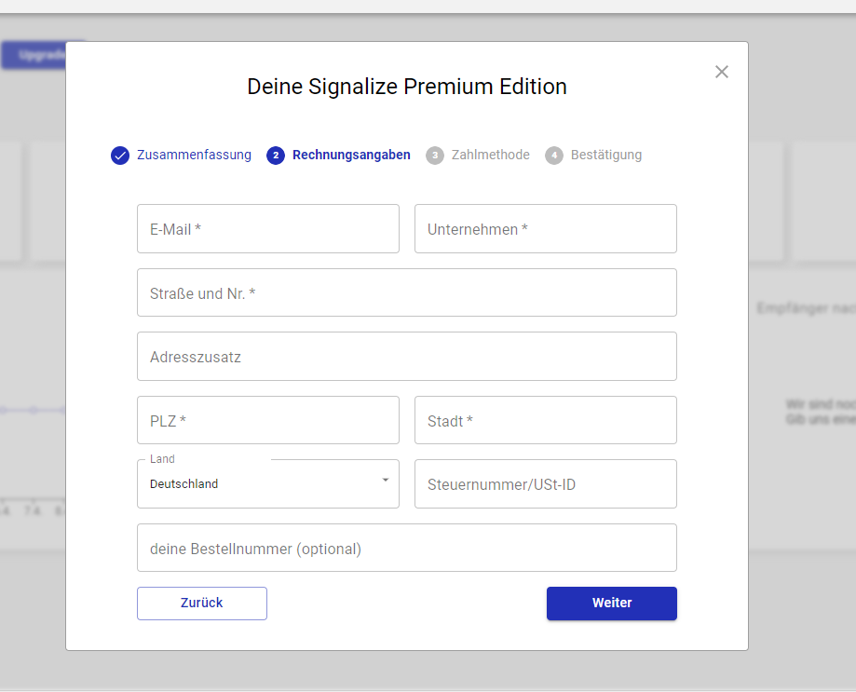Focus the PLZ field
Image resolution: width=856 pixels, height=692 pixels.
coord(268,420)
